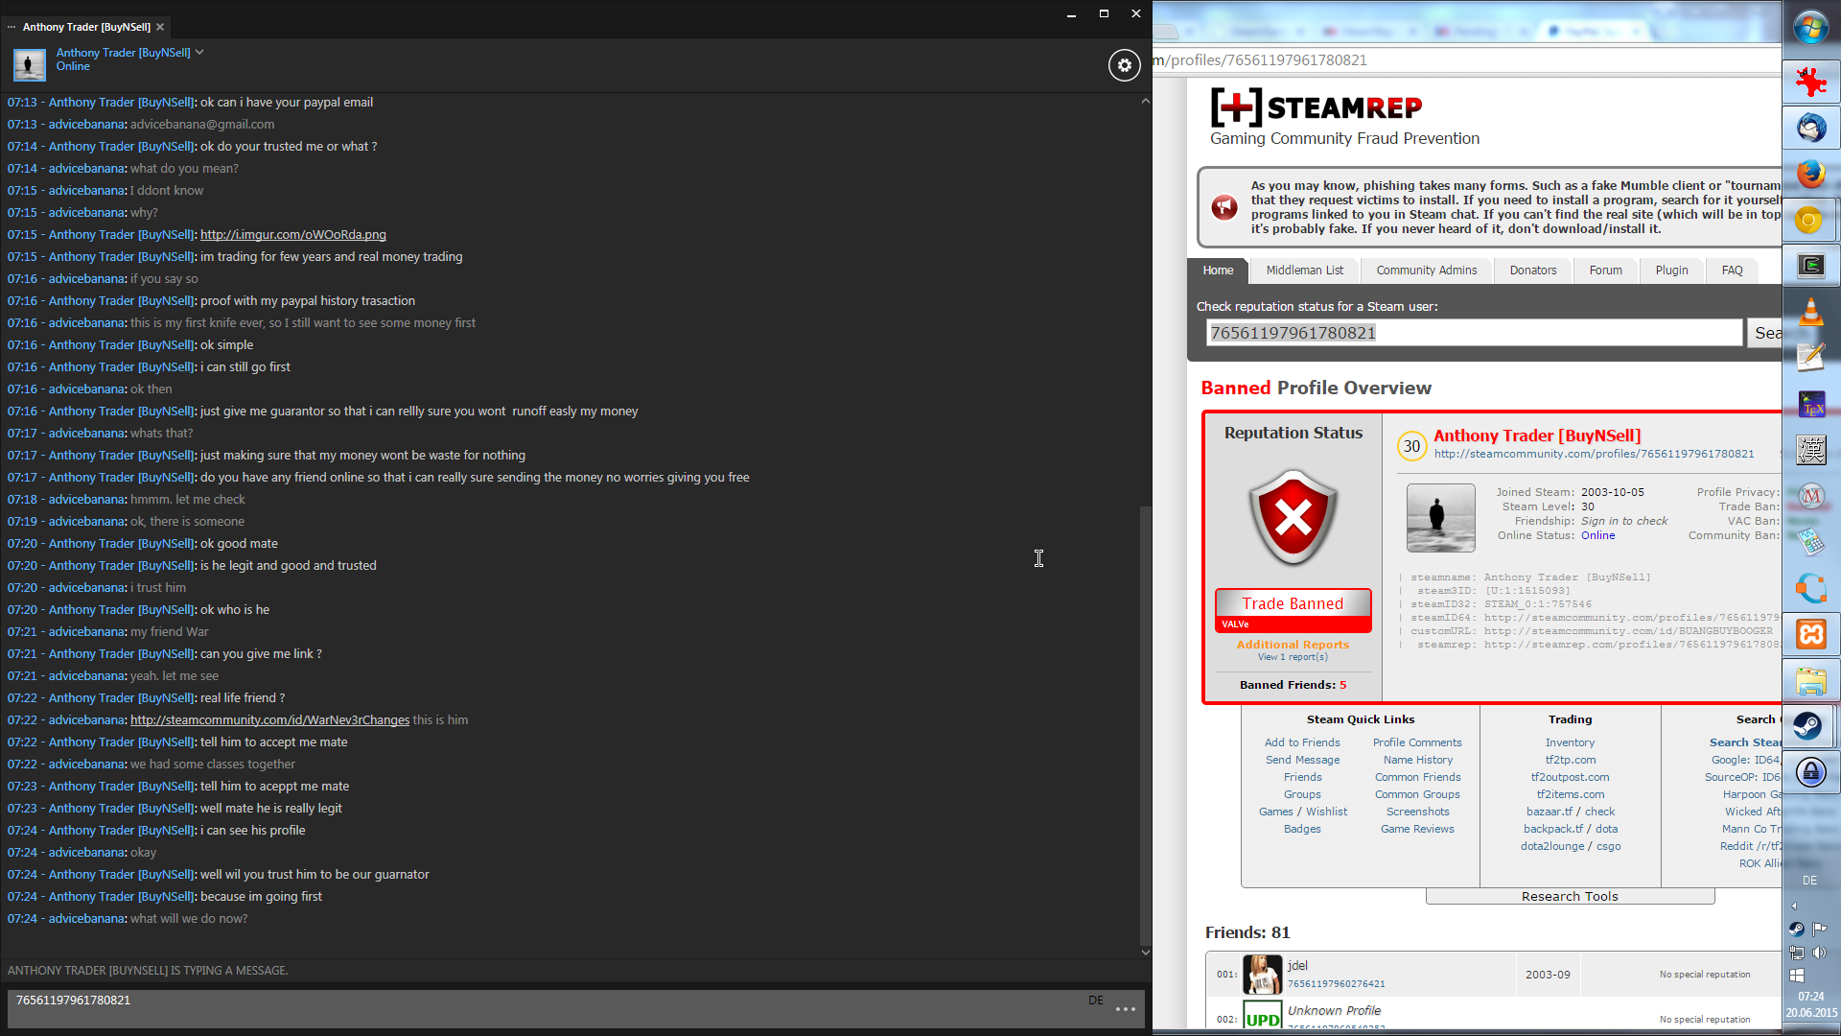The height and width of the screenshot is (1036, 1841).
Task: Click the Thunderbird taskbar icon
Action: point(1810,128)
